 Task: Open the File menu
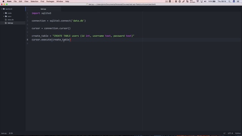coord(15,2)
